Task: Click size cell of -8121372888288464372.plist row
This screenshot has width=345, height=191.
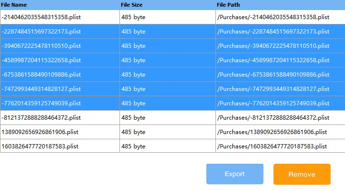Action: 167,118
